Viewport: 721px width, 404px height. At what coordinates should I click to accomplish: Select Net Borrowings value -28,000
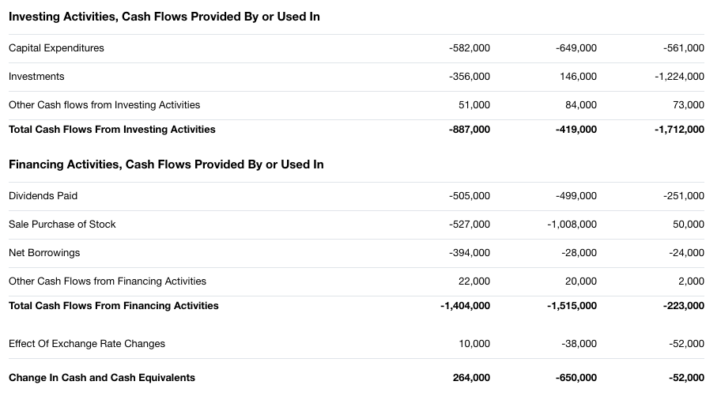(579, 253)
